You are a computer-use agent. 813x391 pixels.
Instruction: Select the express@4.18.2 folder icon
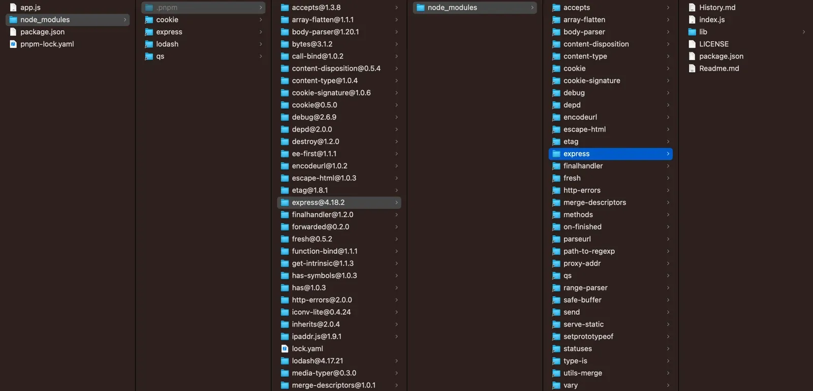coord(285,203)
